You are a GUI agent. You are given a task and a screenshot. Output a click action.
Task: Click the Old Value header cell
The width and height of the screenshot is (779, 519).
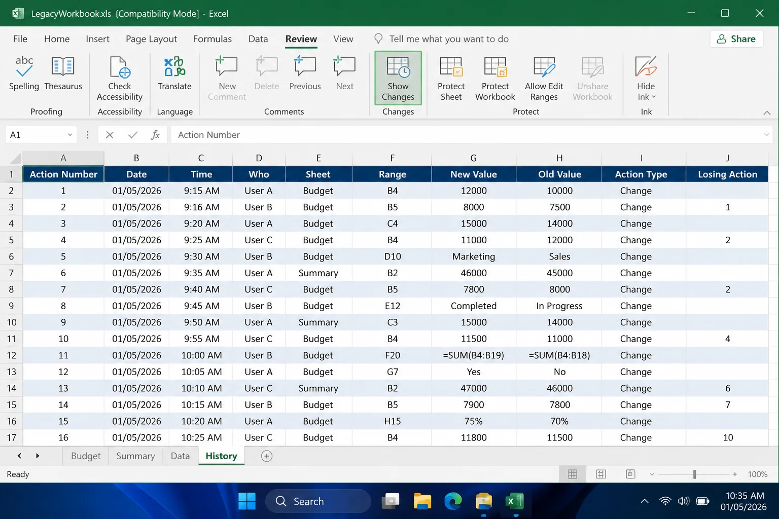point(559,174)
